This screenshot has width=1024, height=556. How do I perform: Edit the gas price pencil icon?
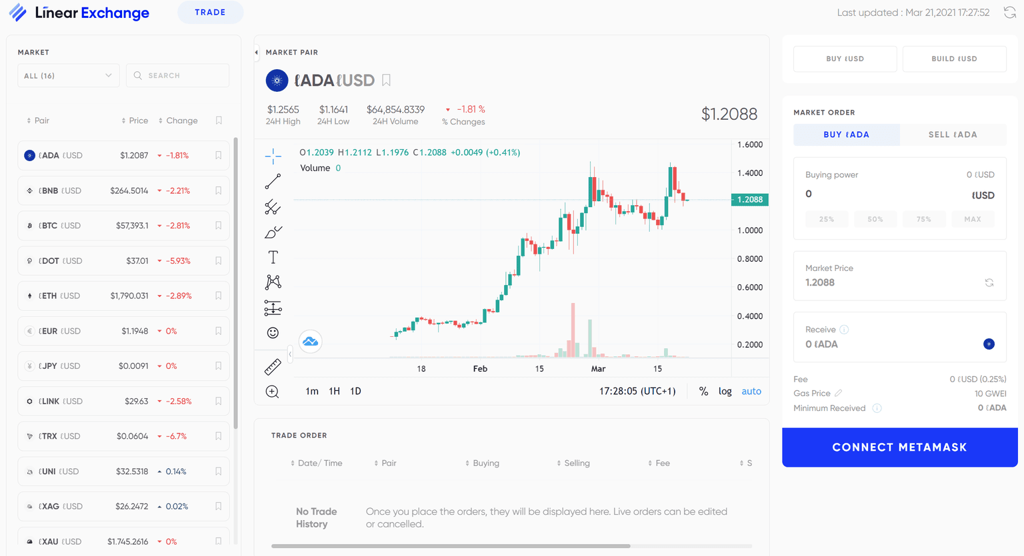(x=839, y=394)
